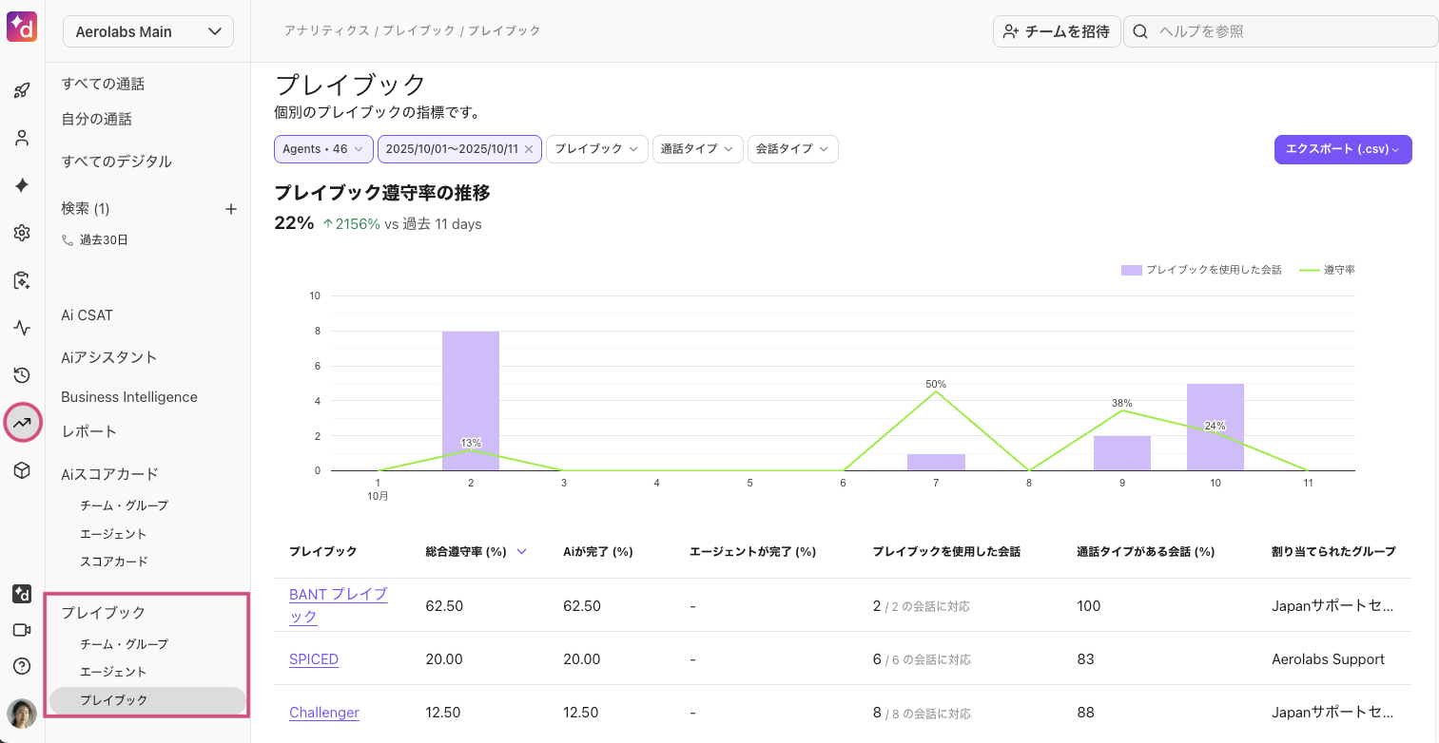
Task: Click the video camera icon
Action: click(x=22, y=630)
